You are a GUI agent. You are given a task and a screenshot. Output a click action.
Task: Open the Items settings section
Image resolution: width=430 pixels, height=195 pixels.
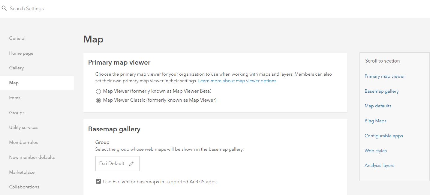(15, 98)
